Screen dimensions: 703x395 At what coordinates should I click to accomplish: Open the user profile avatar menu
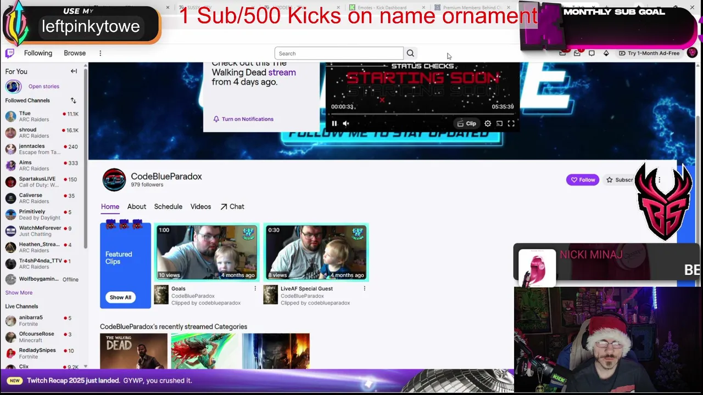(x=692, y=53)
